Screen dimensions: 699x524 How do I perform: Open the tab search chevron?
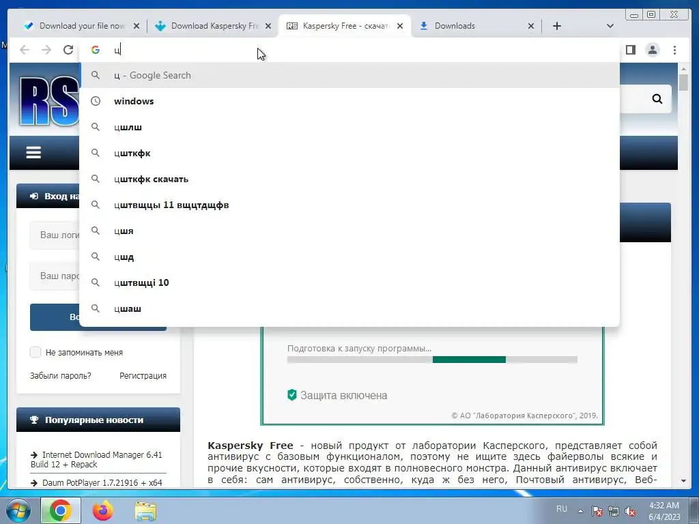(610, 26)
